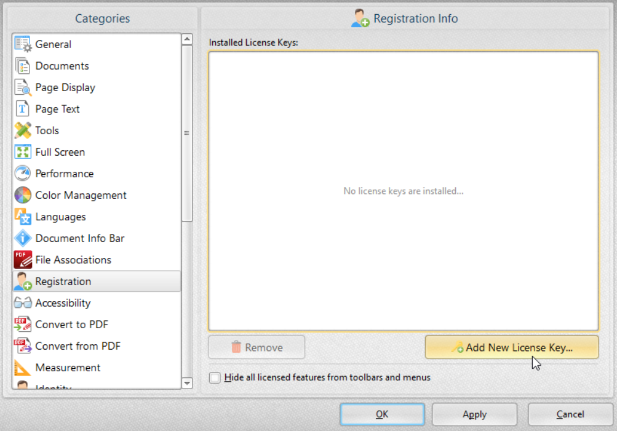617x431 pixels.
Task: Click the Accessibility glasses icon
Action: [23, 302]
